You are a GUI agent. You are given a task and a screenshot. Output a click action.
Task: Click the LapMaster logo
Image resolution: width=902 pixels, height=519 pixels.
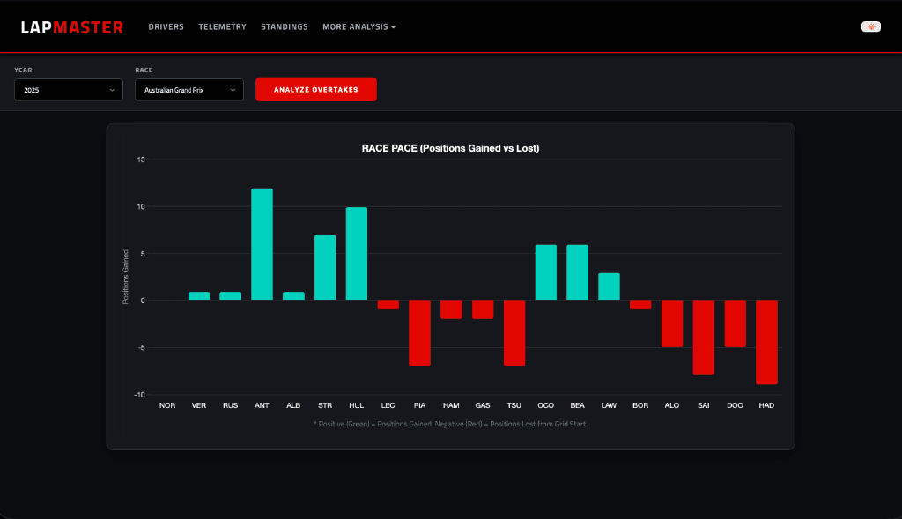pyautogui.click(x=72, y=27)
